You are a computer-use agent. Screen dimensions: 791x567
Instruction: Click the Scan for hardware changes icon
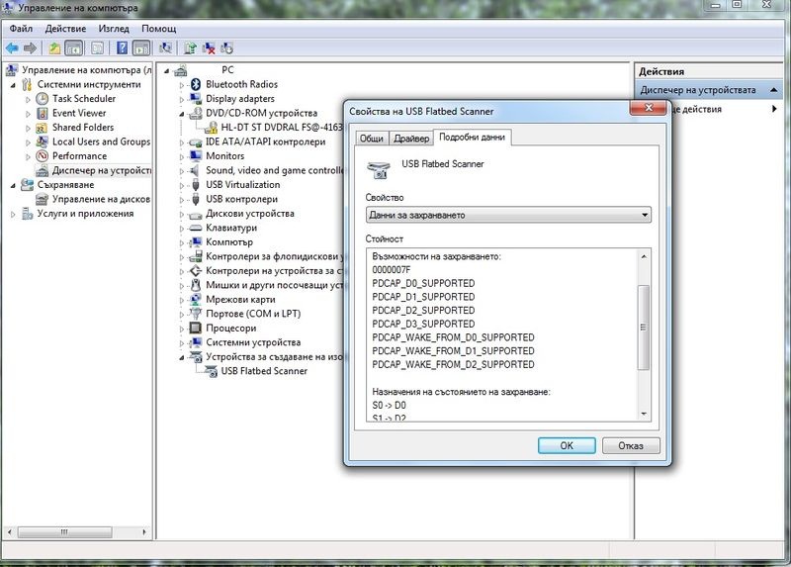(164, 47)
